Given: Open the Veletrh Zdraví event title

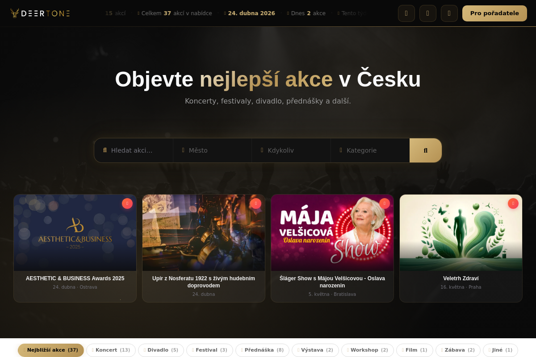Looking at the screenshot, I should (461, 278).
